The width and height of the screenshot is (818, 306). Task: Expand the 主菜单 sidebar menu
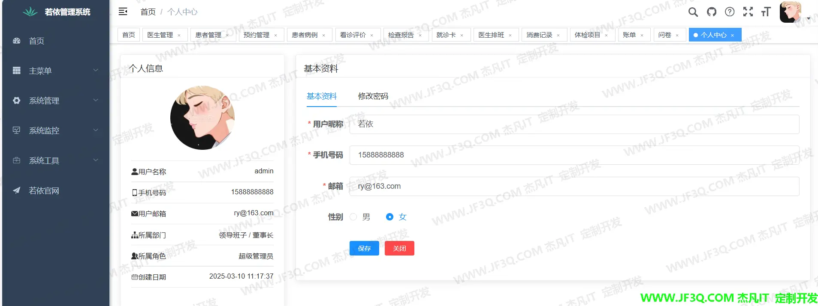point(56,71)
